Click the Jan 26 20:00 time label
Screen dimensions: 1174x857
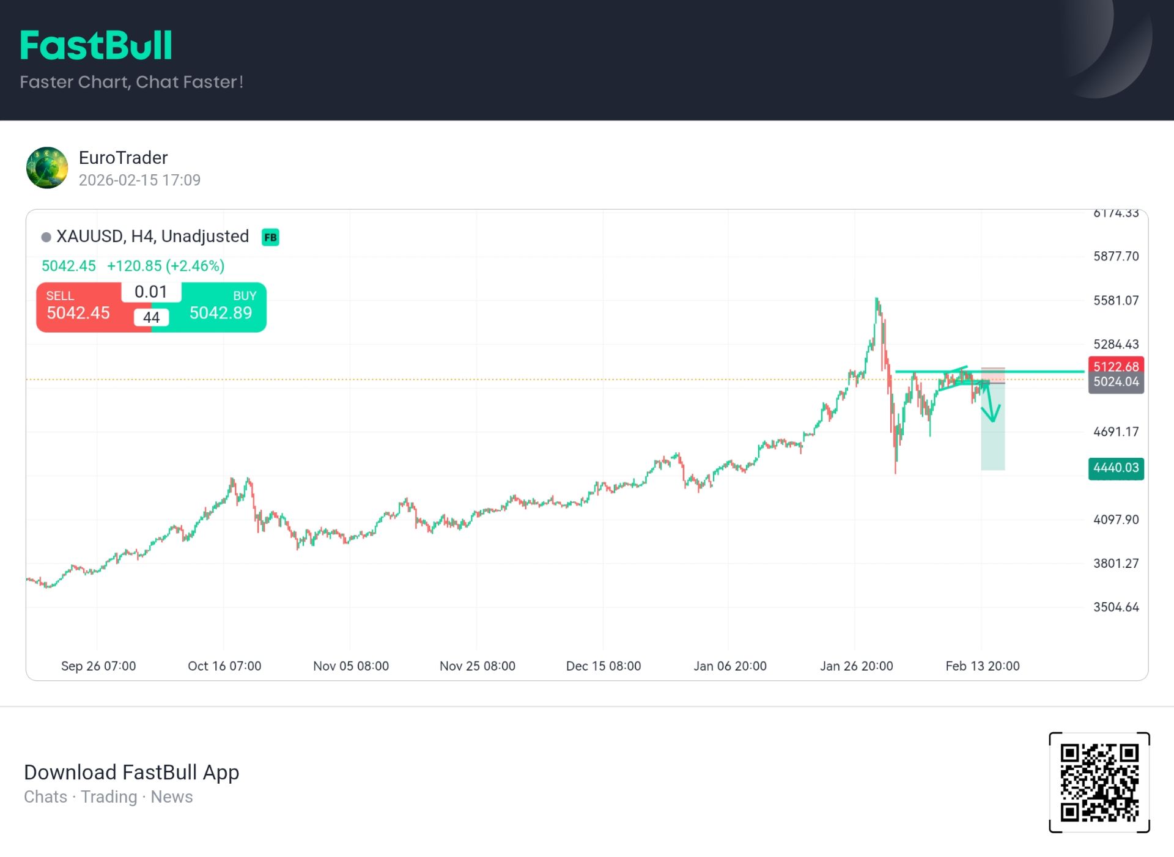tap(856, 666)
